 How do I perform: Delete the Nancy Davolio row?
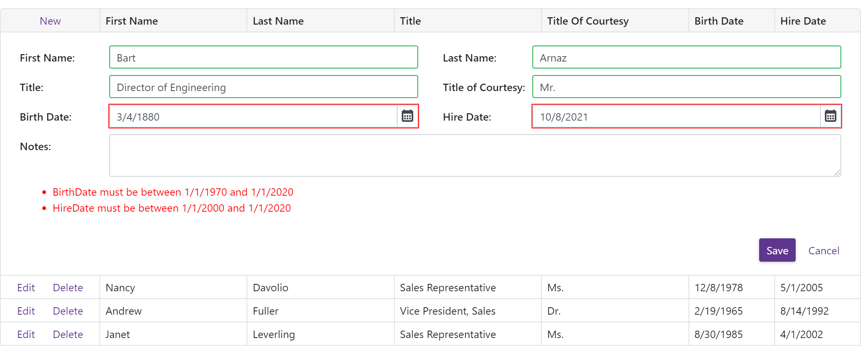click(x=68, y=288)
